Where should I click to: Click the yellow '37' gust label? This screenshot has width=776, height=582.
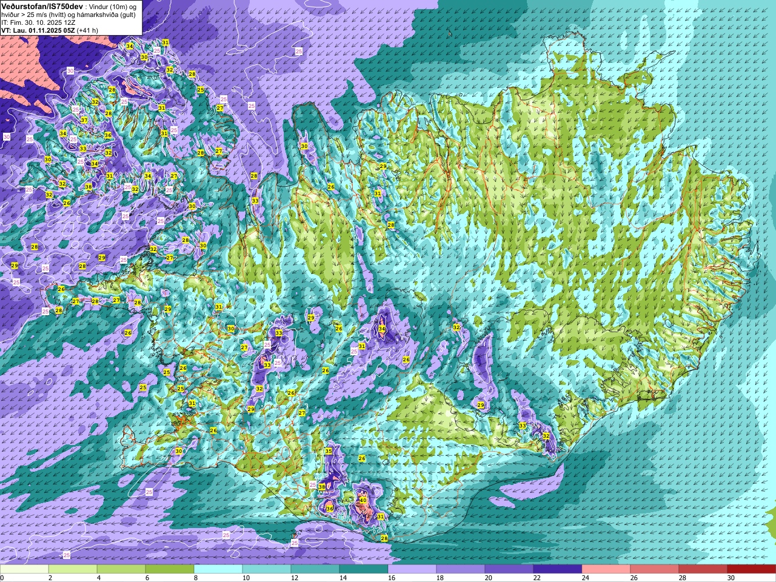pos(84,121)
